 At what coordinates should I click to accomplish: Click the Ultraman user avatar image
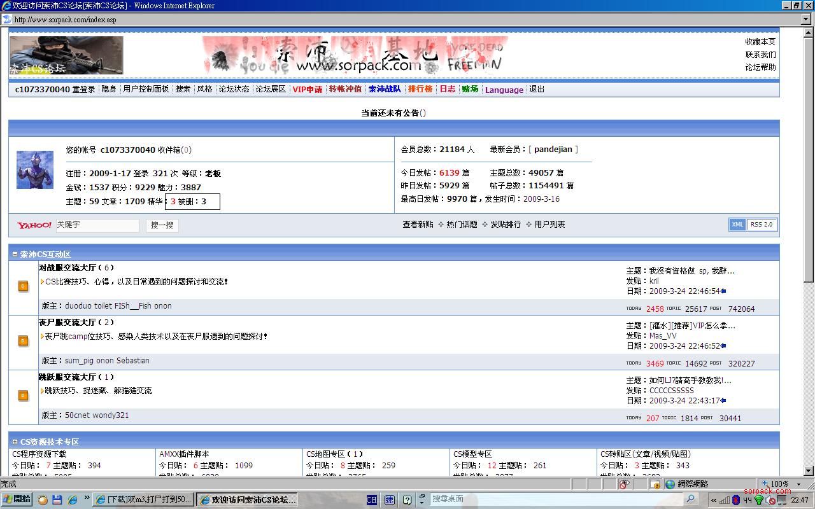tap(35, 170)
